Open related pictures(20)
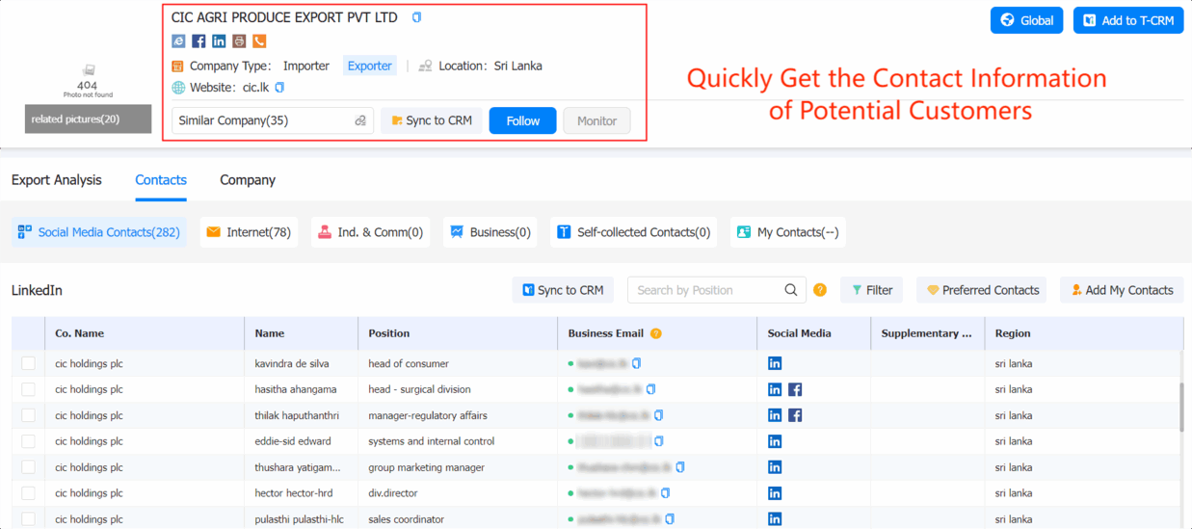The image size is (1192, 529). pyautogui.click(x=88, y=119)
